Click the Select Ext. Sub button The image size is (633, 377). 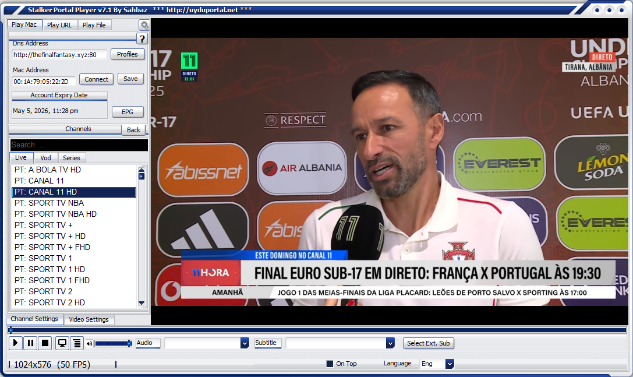(429, 343)
